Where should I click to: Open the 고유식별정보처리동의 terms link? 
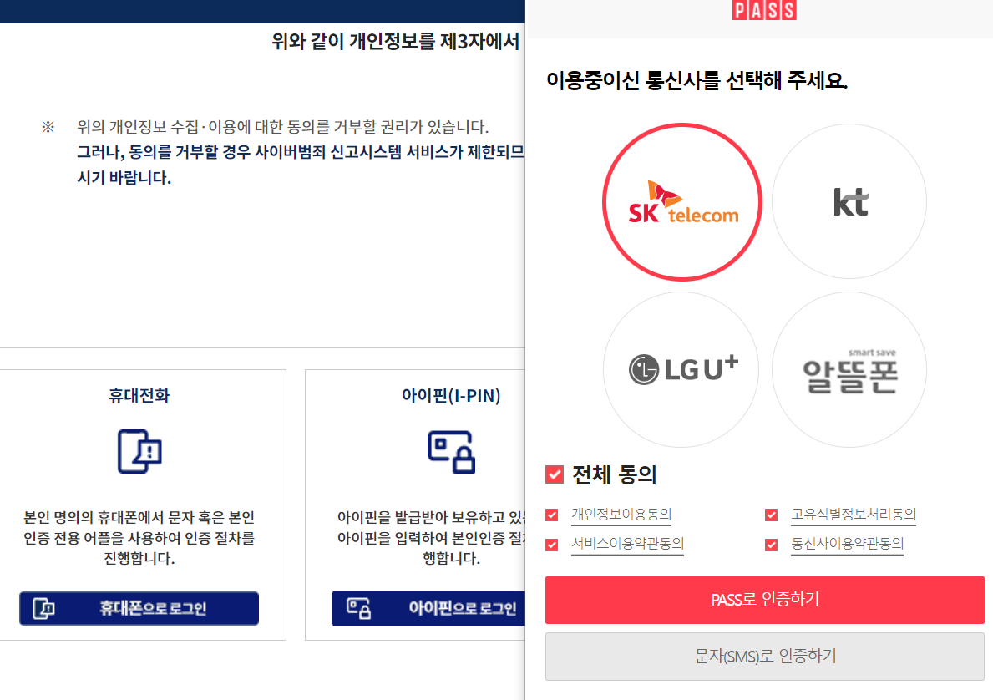pyautogui.click(x=853, y=515)
